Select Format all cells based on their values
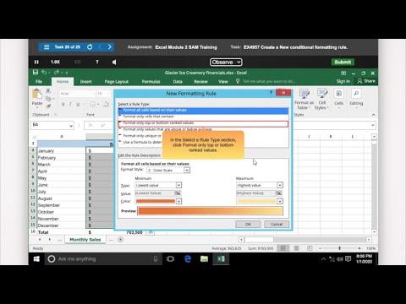This screenshot has width=406, height=304. tap(203, 110)
